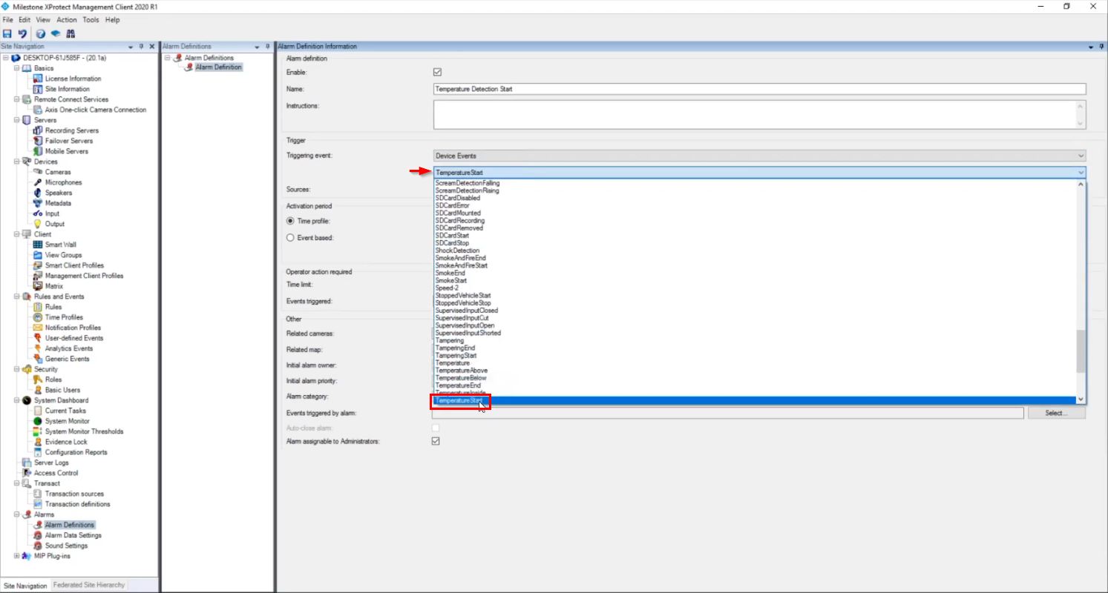Viewport: 1108px width, 593px height.
Task: Open Alarm Data Settings node
Action: (x=73, y=535)
